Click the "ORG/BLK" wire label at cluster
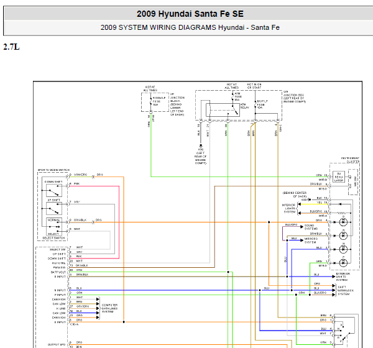The image size is (373, 348). [316, 184]
